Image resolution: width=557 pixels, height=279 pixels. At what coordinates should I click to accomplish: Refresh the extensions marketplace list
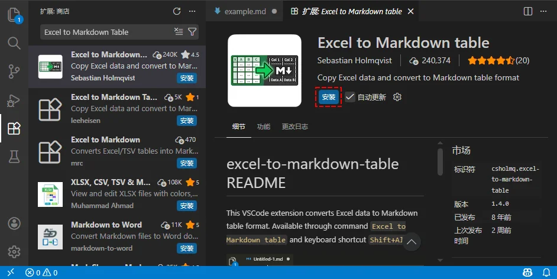pos(177,11)
